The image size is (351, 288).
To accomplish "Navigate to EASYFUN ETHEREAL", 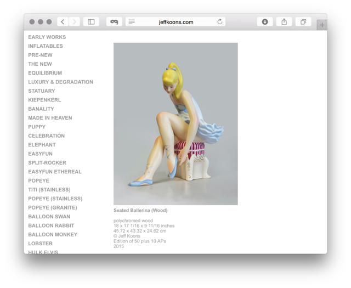I will [55, 172].
